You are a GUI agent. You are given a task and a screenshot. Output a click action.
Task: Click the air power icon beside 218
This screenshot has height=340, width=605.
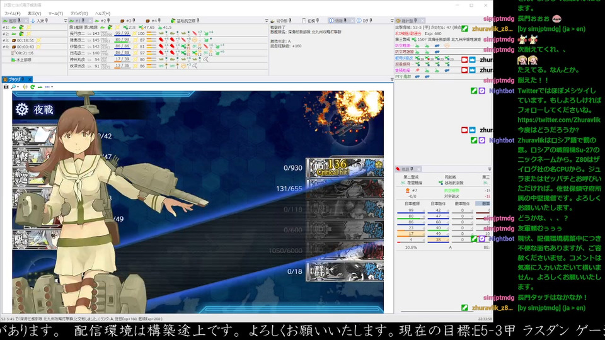point(125,27)
